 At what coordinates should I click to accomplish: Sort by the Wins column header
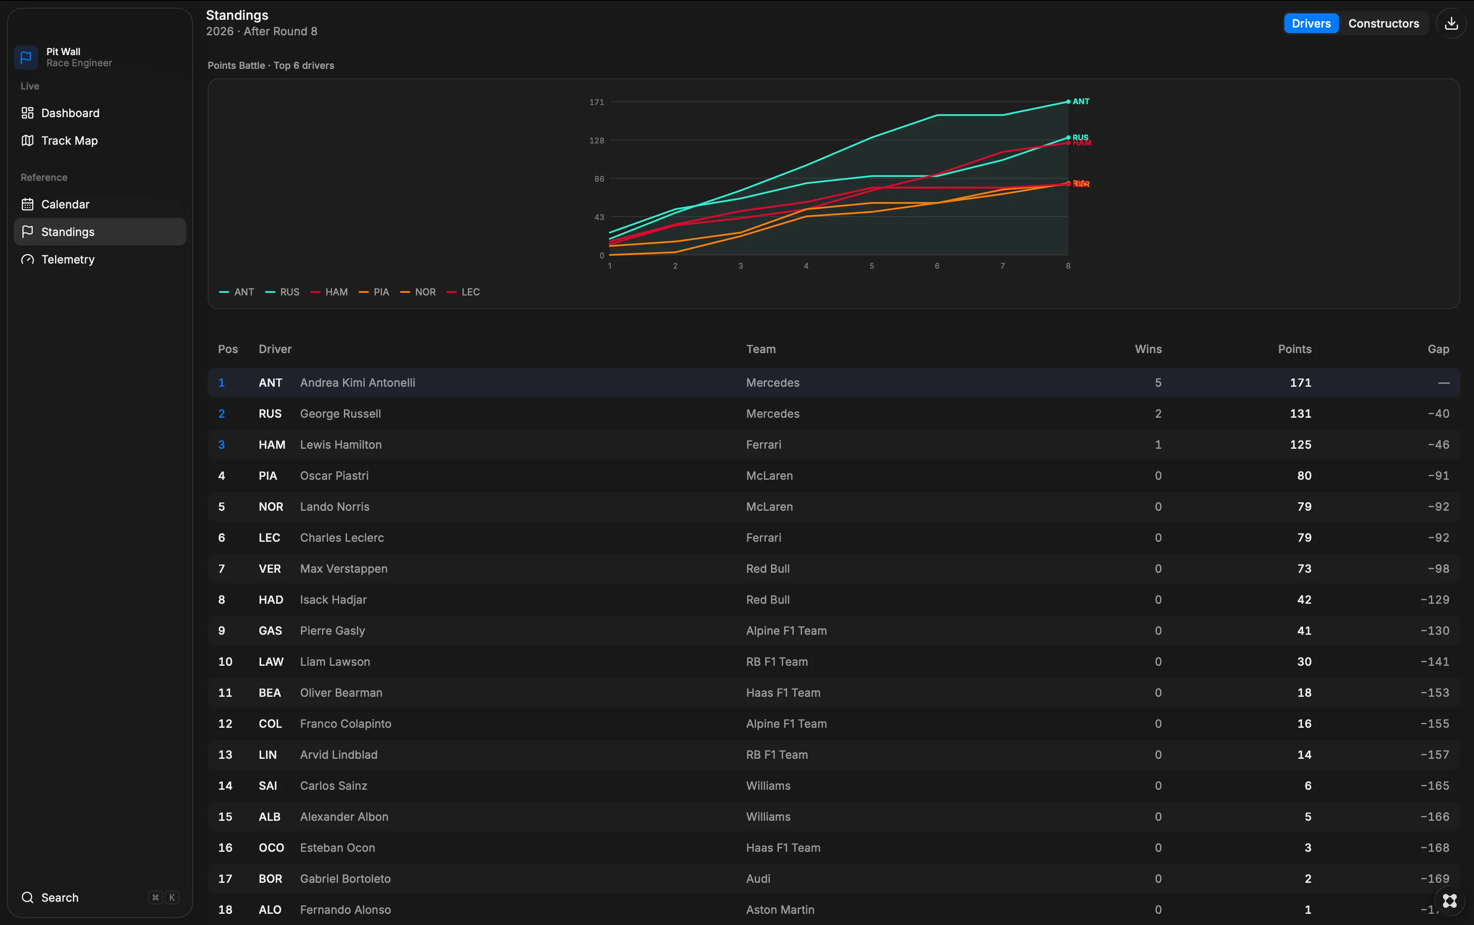pos(1148,349)
